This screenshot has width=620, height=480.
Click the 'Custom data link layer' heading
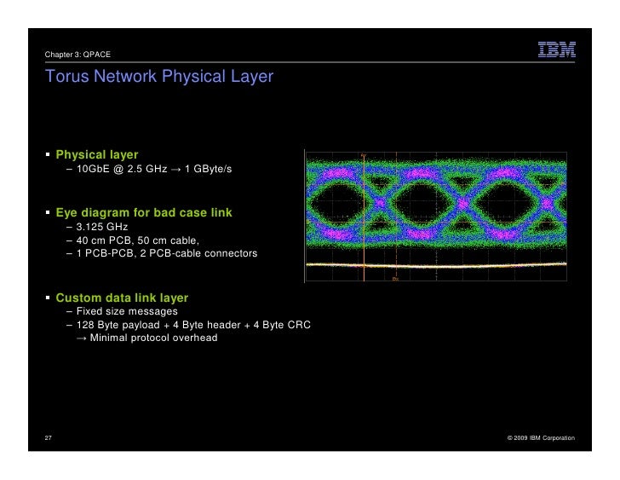pyautogui.click(x=122, y=298)
